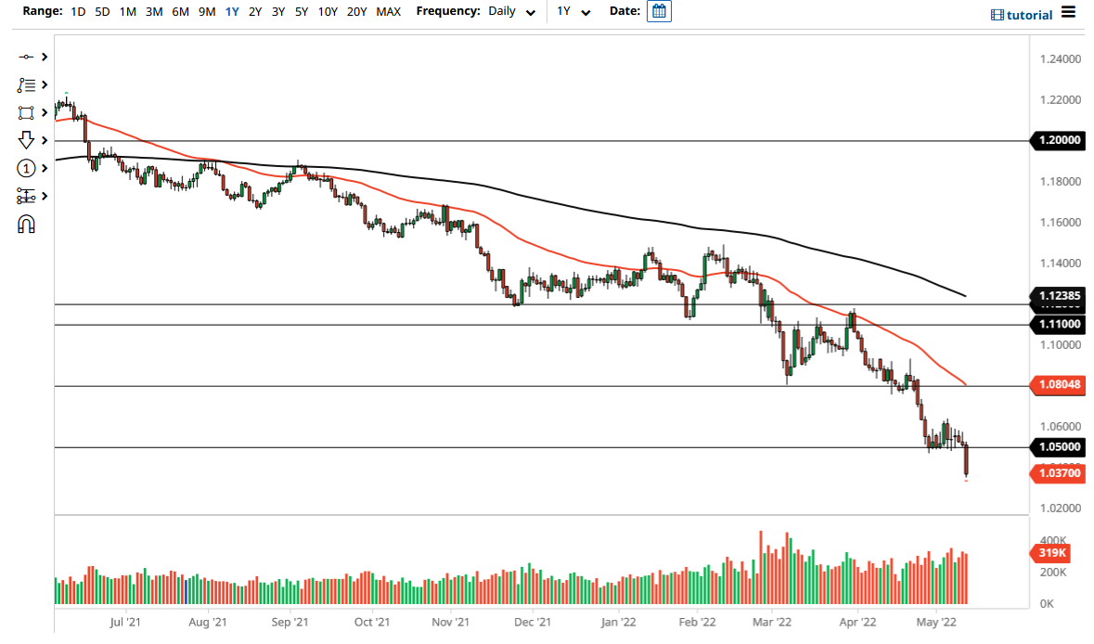1094x644 pixels.
Task: Select the down arrow drawing tool
Action: pyautogui.click(x=25, y=140)
